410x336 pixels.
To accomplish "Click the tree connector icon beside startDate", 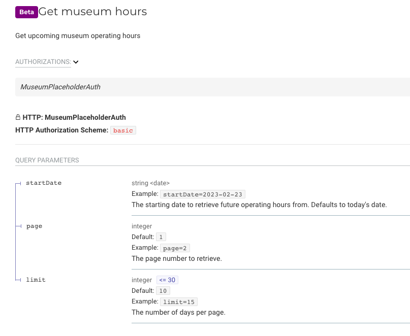I will [x=18, y=183].
